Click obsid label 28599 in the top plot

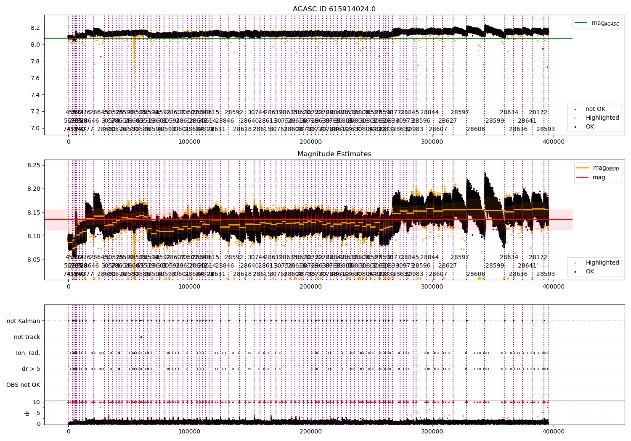coord(495,121)
